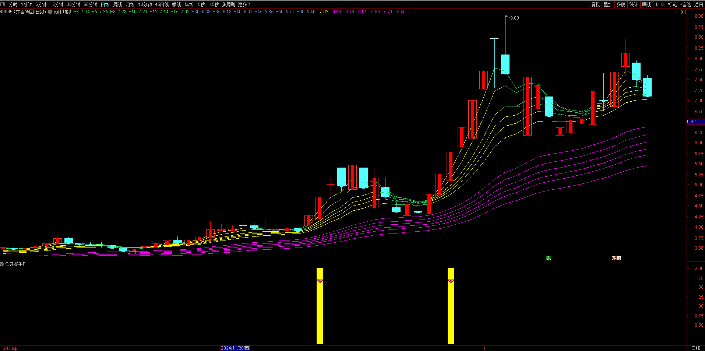Switch to 15秒 timeframe tab

click(x=214, y=4)
